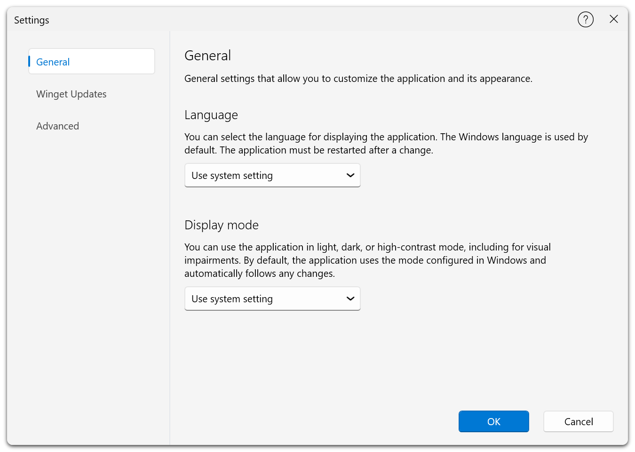This screenshot has height=452, width=635.
Task: Click the Language description paragraph
Action: (386, 144)
